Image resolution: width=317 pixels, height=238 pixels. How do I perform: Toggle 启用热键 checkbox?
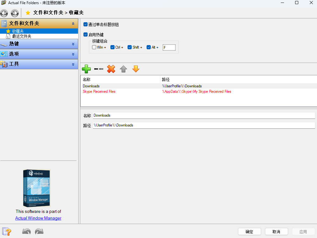tap(86, 35)
